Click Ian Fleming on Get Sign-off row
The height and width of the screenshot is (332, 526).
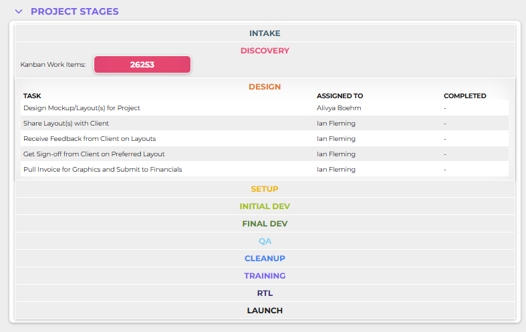(336, 154)
